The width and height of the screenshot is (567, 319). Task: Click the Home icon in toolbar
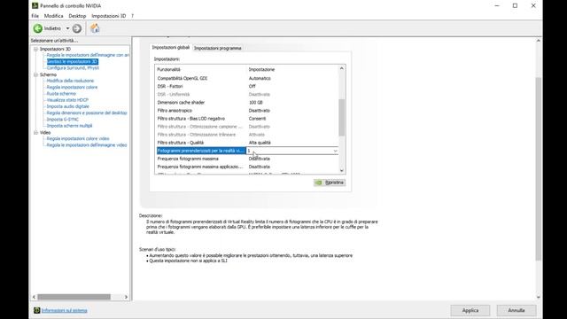click(x=95, y=28)
